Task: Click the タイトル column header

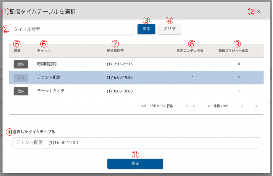Action: (x=44, y=51)
